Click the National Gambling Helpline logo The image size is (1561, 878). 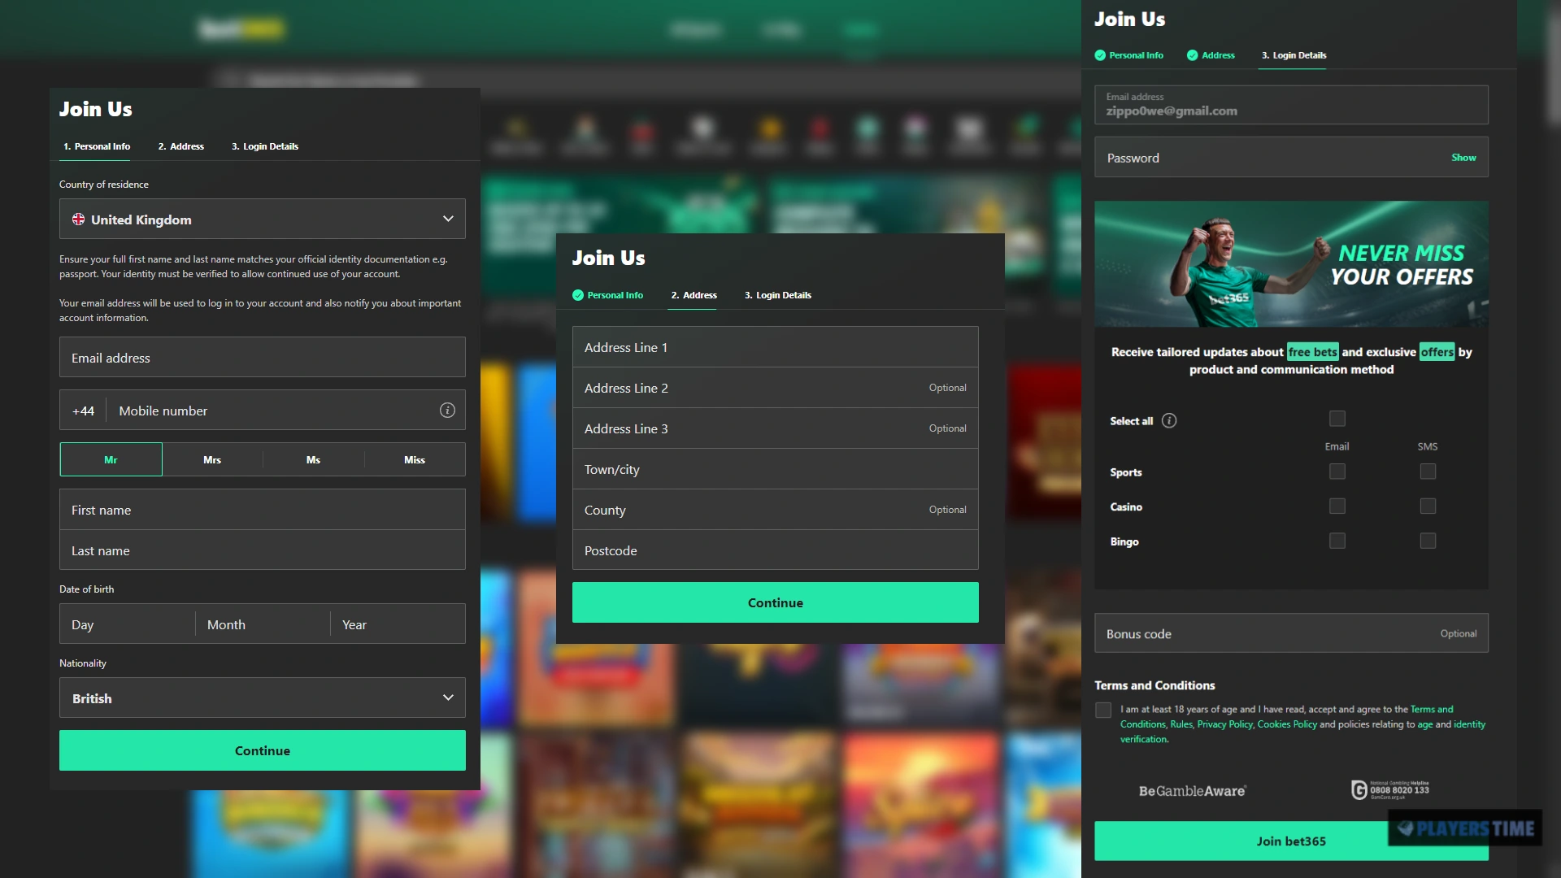[1390, 789]
